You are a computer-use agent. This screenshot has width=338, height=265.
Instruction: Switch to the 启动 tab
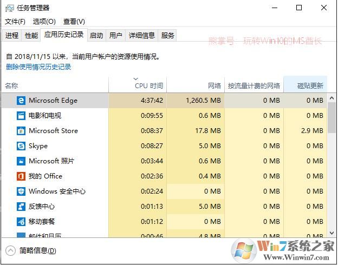(x=96, y=35)
